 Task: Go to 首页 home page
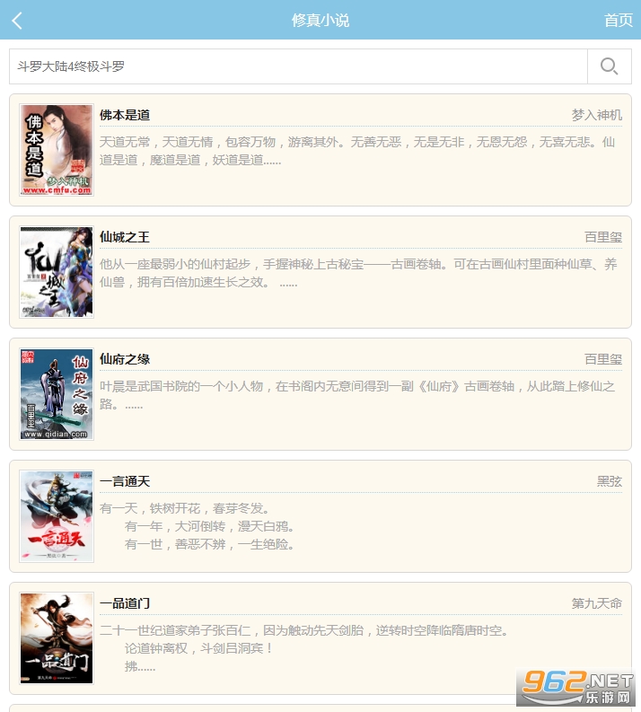click(618, 20)
